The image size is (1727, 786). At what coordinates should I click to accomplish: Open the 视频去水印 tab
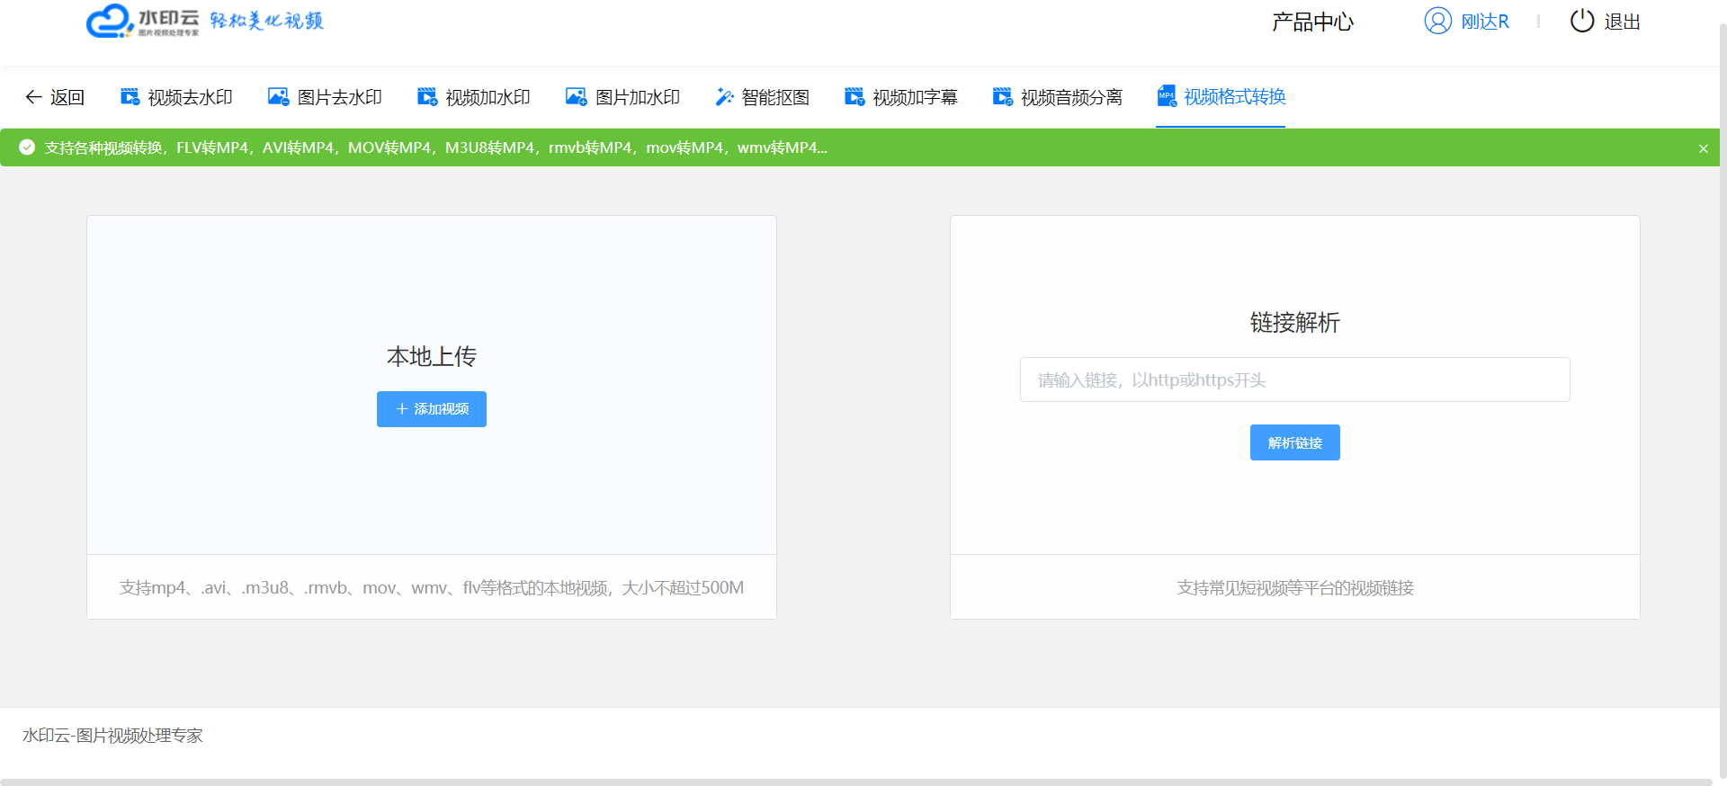[176, 97]
